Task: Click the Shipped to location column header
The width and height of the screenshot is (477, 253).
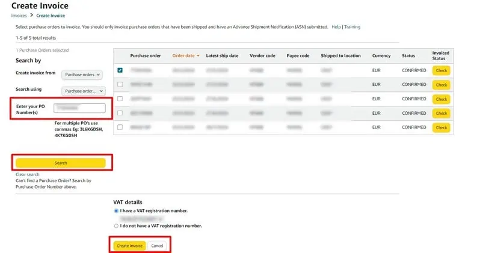Action: point(340,56)
